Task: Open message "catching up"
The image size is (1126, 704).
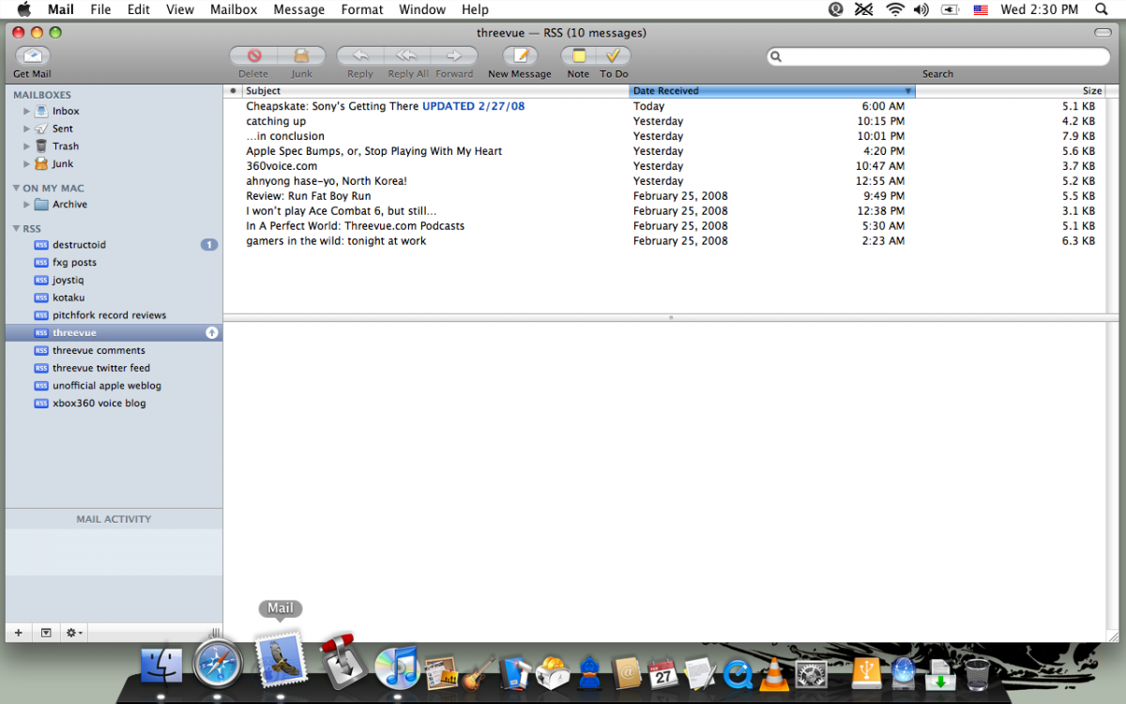Action: pyautogui.click(x=276, y=121)
